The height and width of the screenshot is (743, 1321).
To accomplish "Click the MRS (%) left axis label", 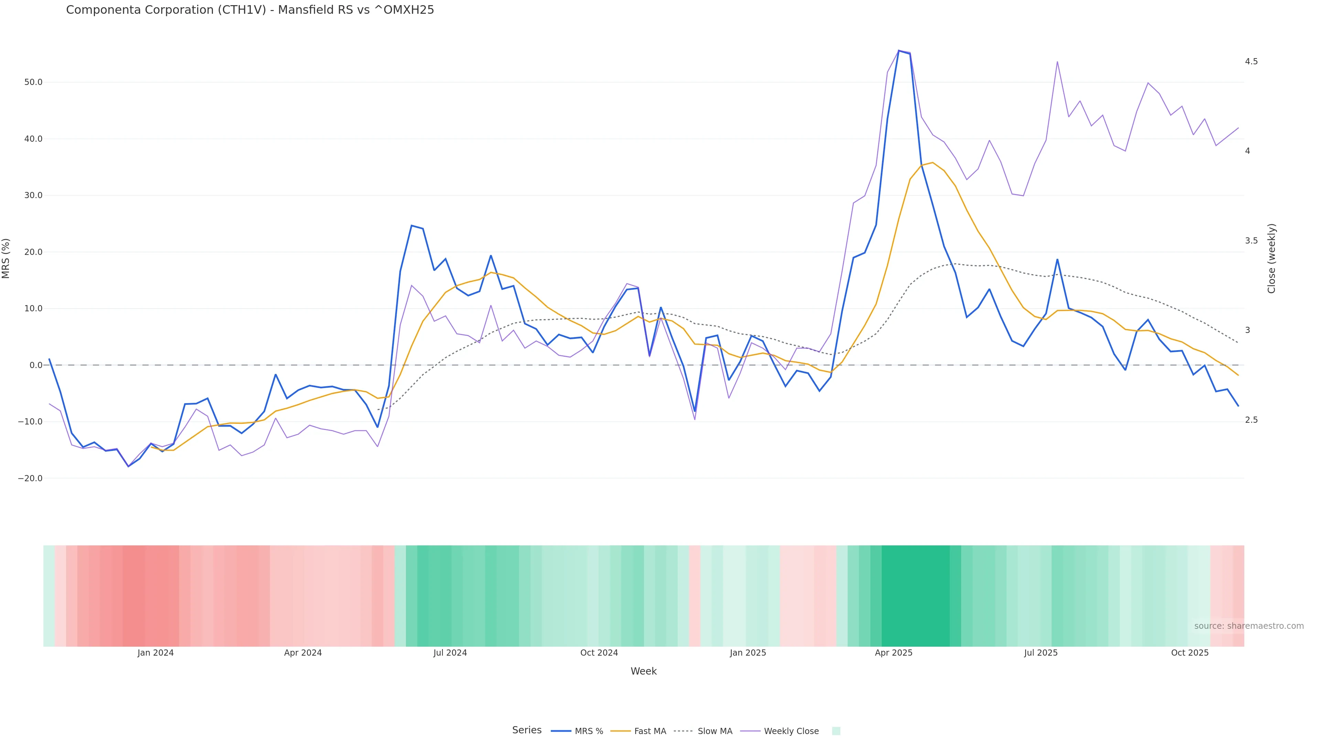I will (x=6, y=258).
